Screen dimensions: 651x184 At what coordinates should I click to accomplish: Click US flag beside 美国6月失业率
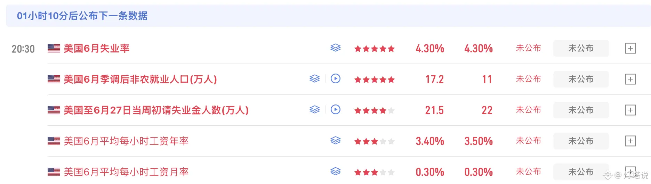pos(54,48)
